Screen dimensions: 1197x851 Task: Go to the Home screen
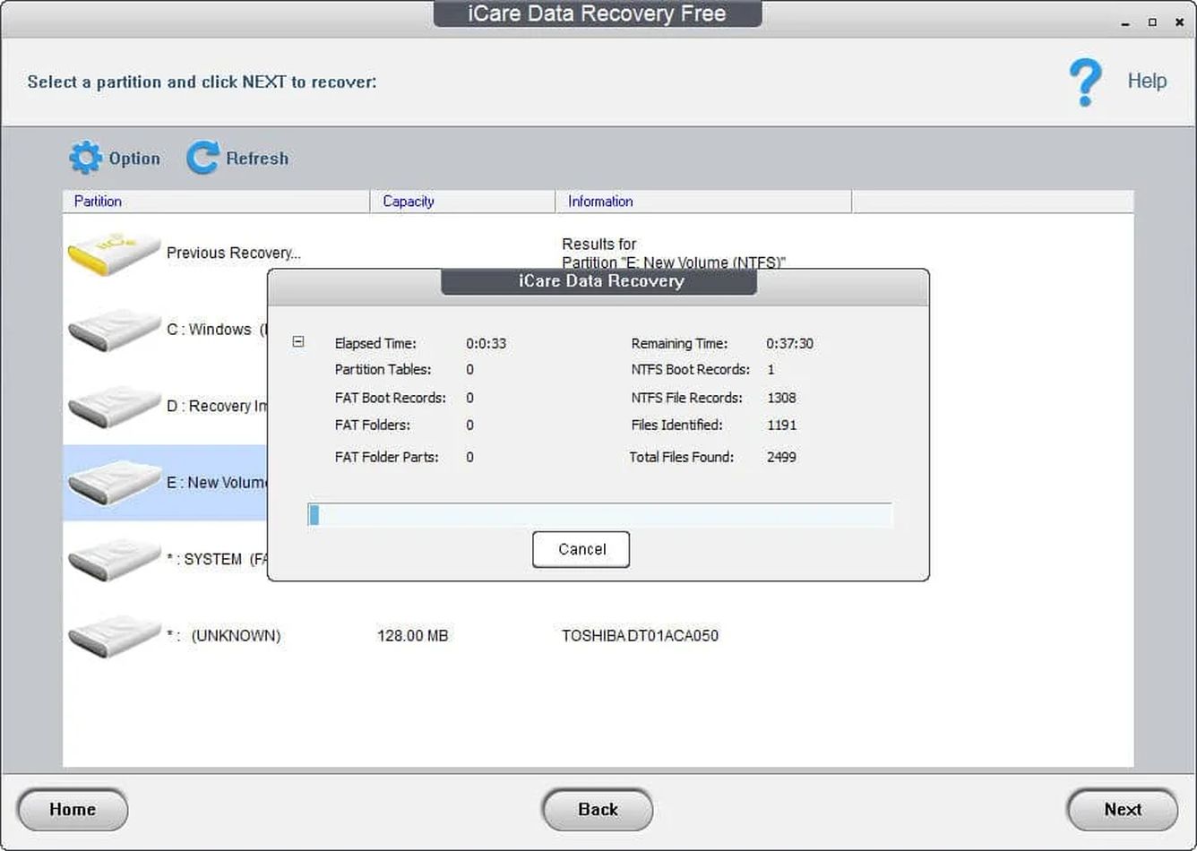point(73,810)
